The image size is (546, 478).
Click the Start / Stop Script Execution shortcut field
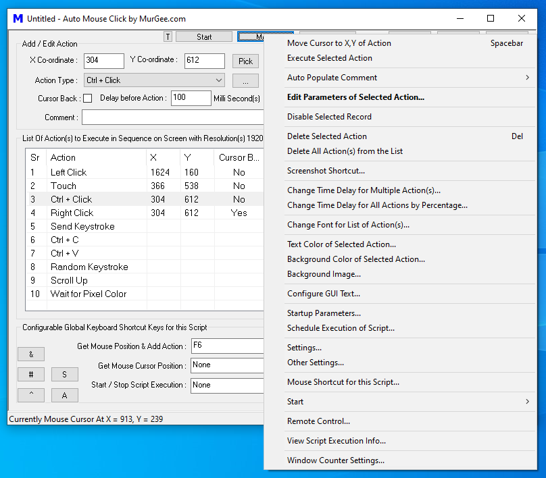pyautogui.click(x=227, y=386)
